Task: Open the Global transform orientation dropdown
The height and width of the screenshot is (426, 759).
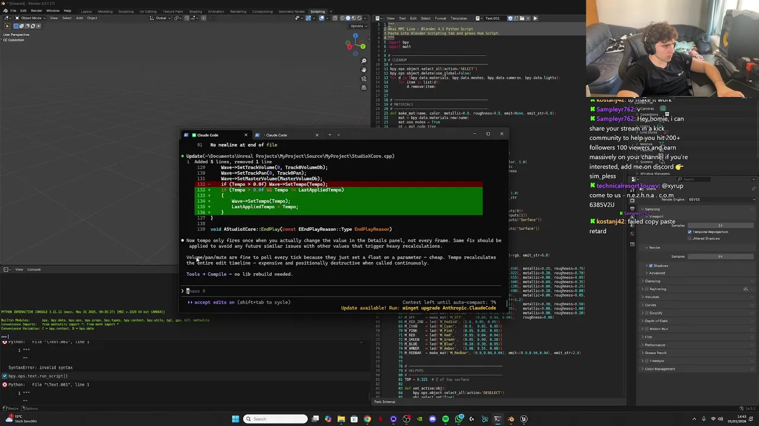Action: [x=161, y=18]
